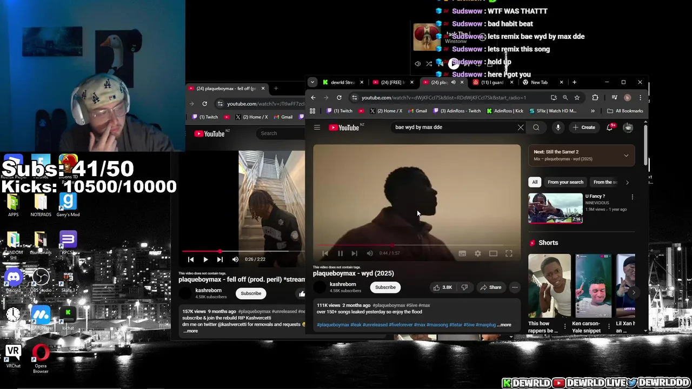The height and width of the screenshot is (389, 692).
Task: Open the Discord desktop shortcut
Action: [x=14, y=281]
